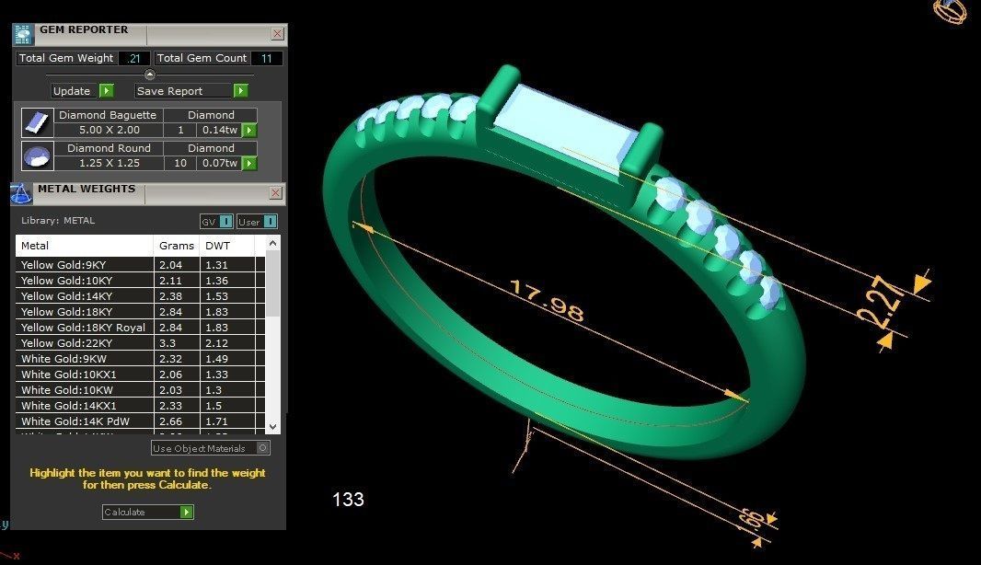The height and width of the screenshot is (565, 981).
Task: Click the Gem Reporter panel icon
Action: tap(23, 34)
